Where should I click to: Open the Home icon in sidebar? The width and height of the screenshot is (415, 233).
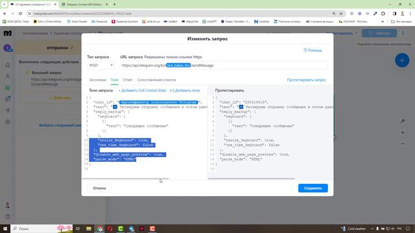click(x=8, y=65)
